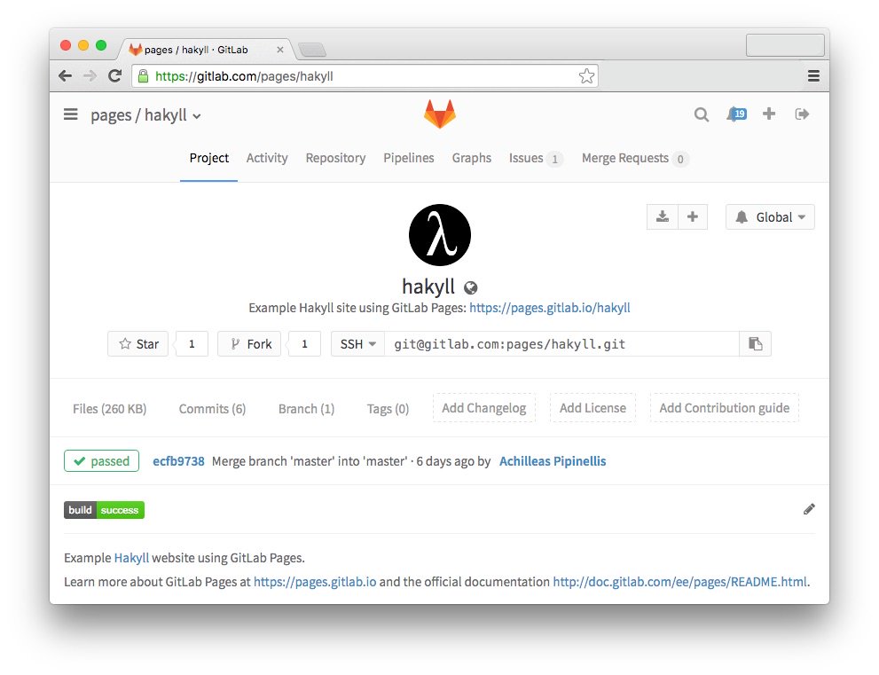Click the build success badge

click(105, 510)
